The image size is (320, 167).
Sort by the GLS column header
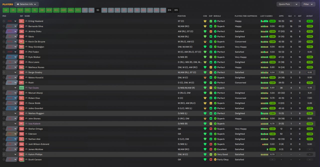[x=290, y=16]
